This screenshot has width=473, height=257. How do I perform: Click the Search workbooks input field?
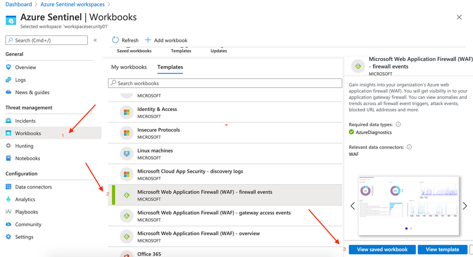[225, 83]
